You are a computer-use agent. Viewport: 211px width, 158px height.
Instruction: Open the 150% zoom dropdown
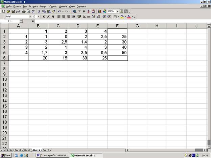(x=117, y=11)
